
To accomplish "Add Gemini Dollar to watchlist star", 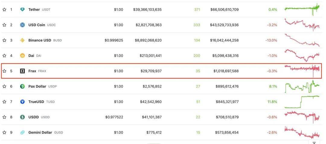I will coord(4,133).
